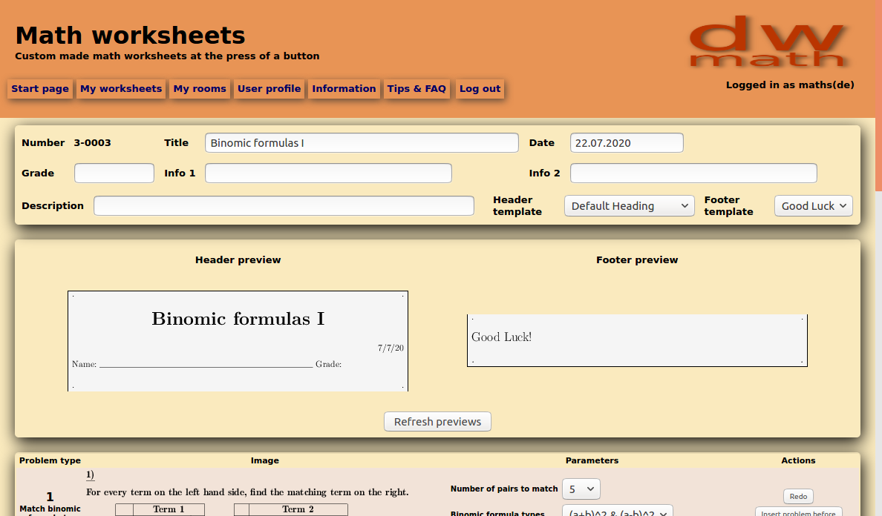Viewport: 882px width, 516px height.
Task: Open the Information page
Action: [344, 88]
